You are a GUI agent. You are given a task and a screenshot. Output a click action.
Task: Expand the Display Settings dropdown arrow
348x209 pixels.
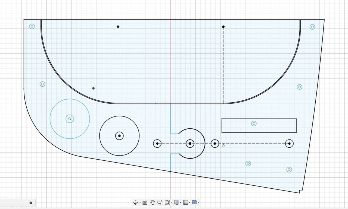click(x=181, y=203)
